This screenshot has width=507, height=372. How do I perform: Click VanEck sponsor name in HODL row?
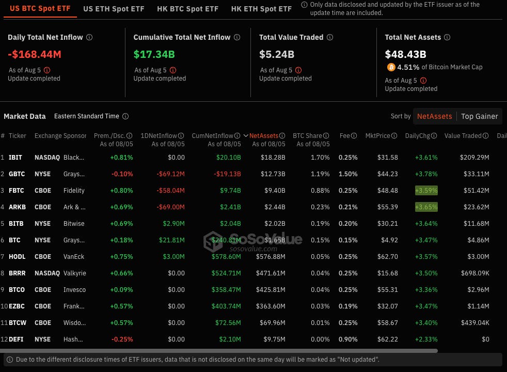[74, 256]
